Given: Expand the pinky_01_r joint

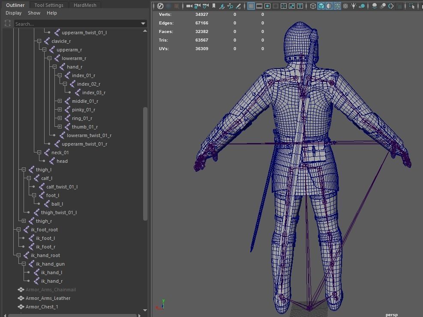Looking at the screenshot, I should click(x=60, y=109).
